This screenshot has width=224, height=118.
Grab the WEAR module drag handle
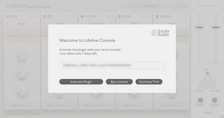187,16
